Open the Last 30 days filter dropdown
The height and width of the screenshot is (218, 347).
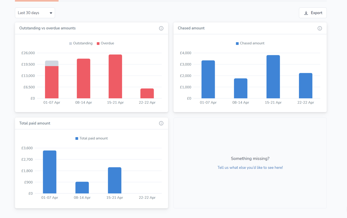[35, 12]
